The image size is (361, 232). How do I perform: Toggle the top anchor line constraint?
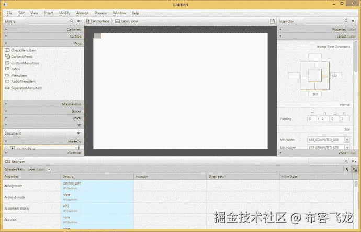(x=315, y=65)
